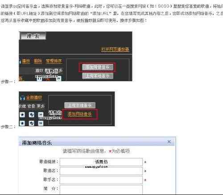Click the 歌曲名 song name input field
The width and height of the screenshot is (223, 195).
[x=101, y=171]
